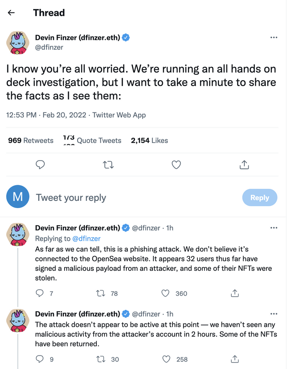Share the main tweet

[244, 165]
